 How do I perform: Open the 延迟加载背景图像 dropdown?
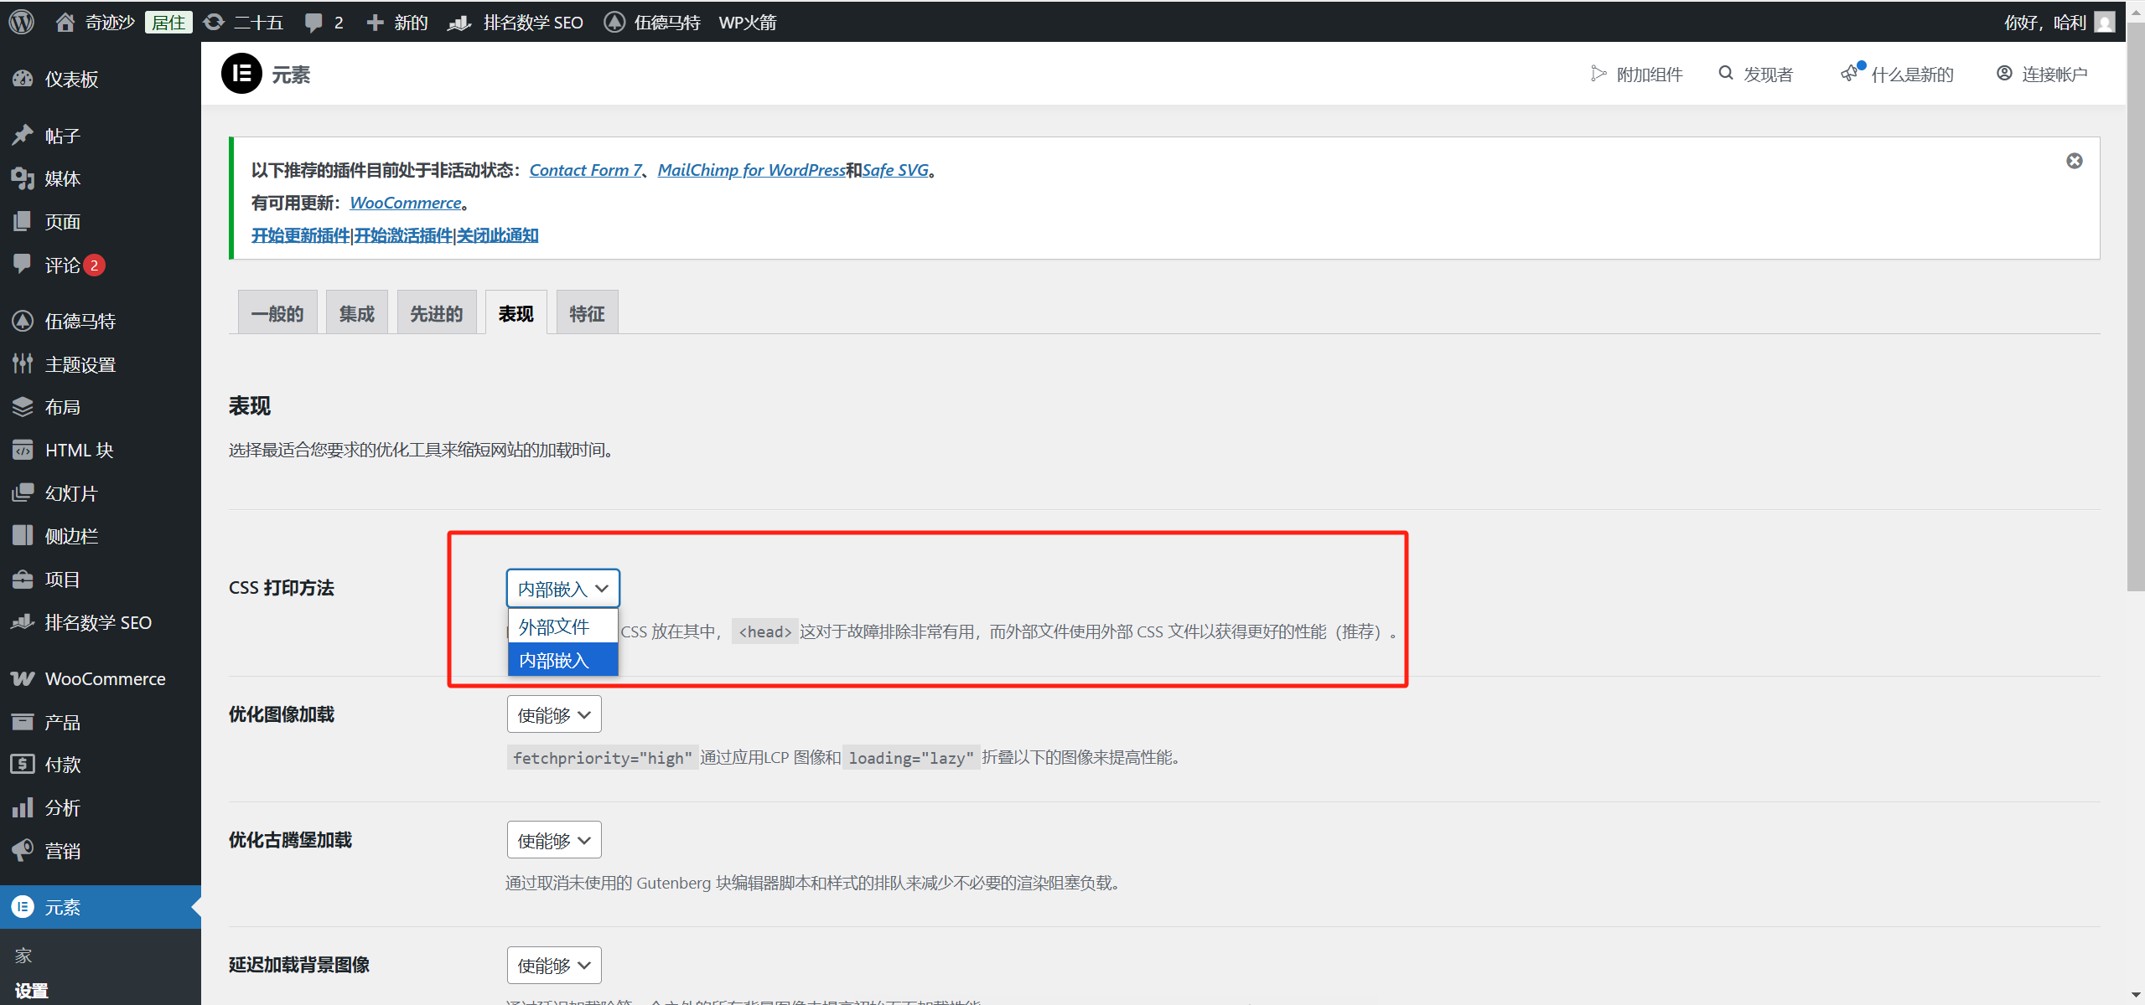pos(553,965)
